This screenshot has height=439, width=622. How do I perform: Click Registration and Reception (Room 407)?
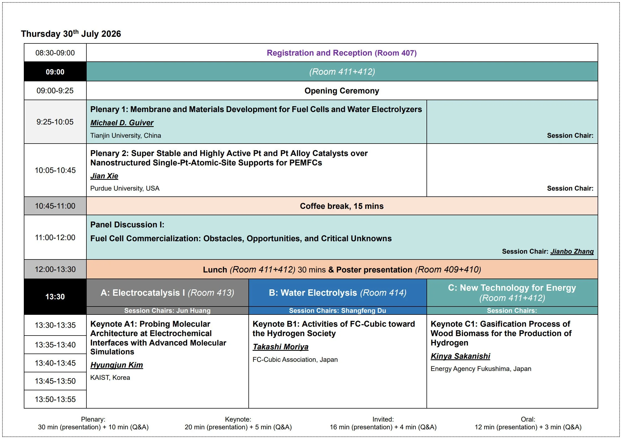click(x=342, y=53)
